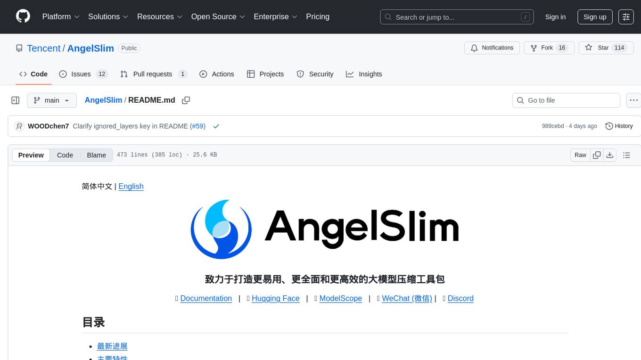Screen dimensions: 641x360
Task: Open the Raw file view
Action: point(580,155)
